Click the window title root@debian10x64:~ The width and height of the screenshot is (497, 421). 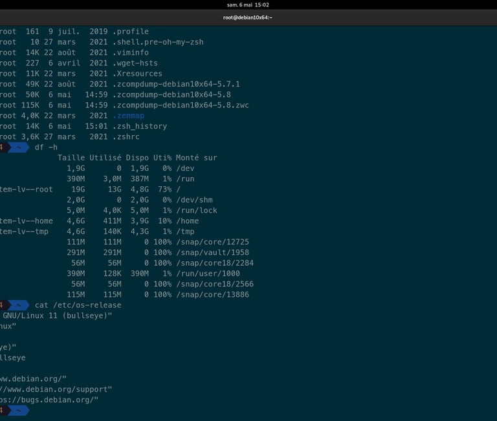point(248,17)
